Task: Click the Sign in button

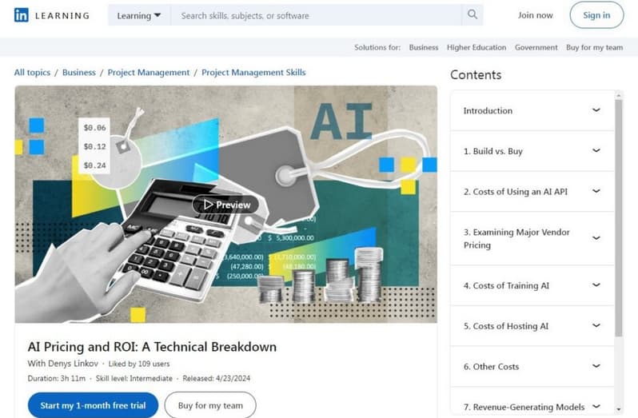Action: click(596, 15)
